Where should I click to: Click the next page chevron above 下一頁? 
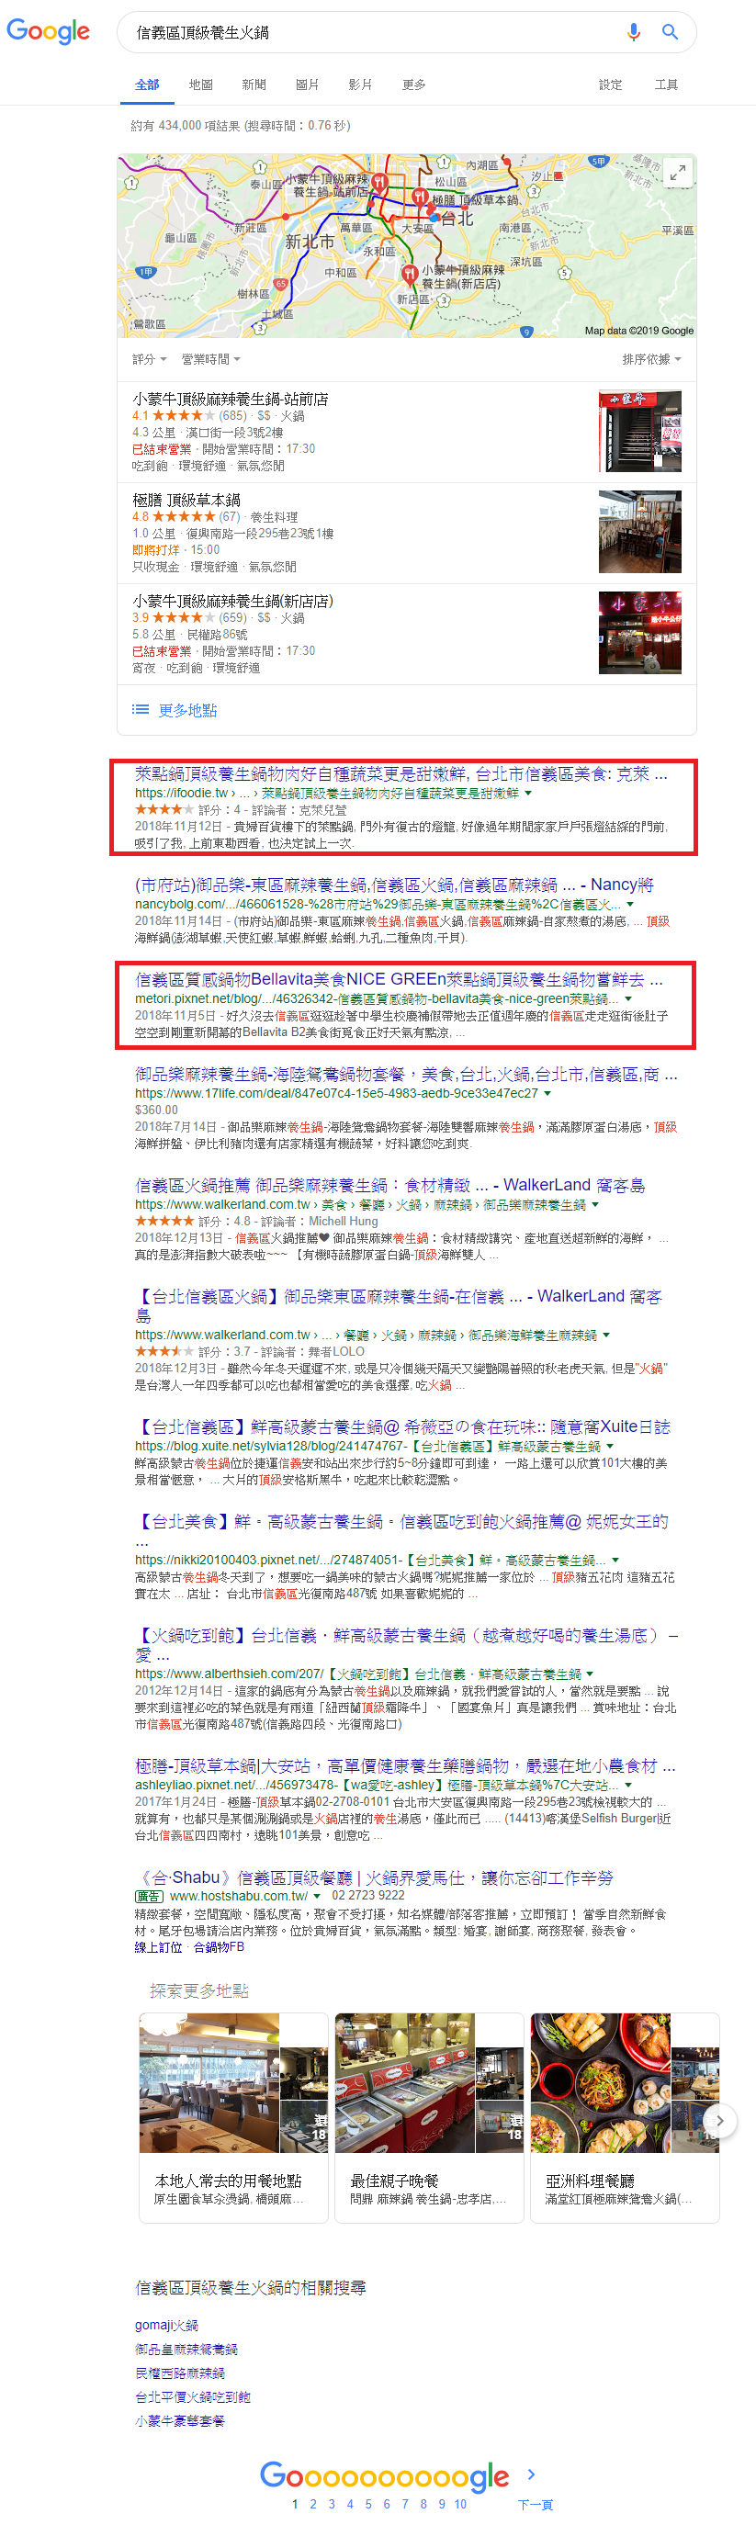[x=532, y=2474]
